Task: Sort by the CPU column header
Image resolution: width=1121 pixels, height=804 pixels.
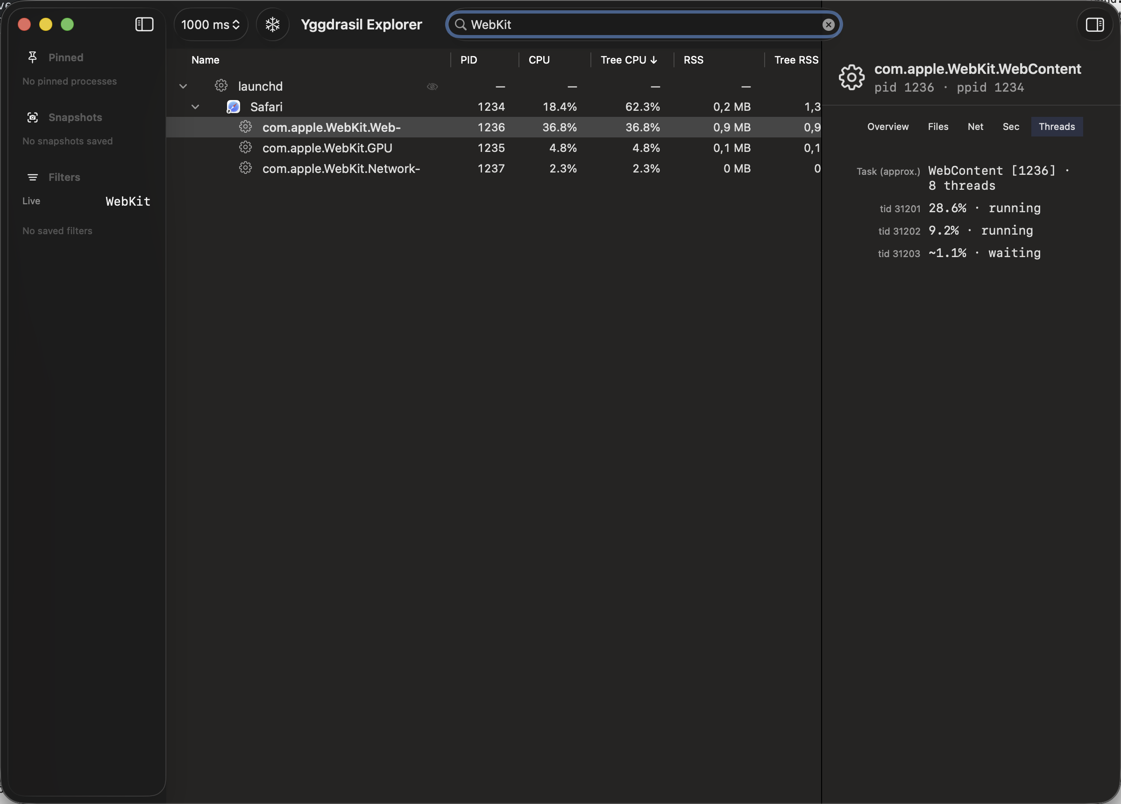Action: 539,60
